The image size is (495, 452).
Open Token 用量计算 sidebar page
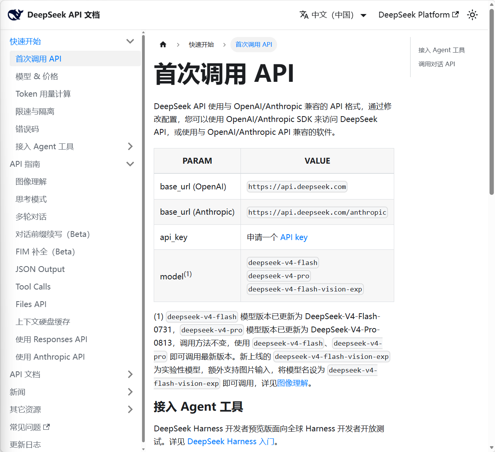(75, 94)
